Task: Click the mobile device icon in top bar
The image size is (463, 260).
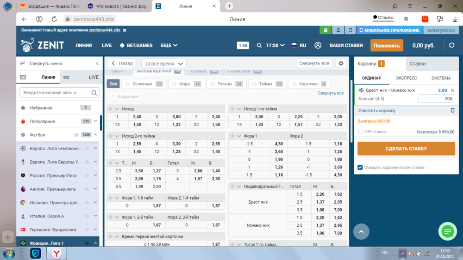Action: 350,30
